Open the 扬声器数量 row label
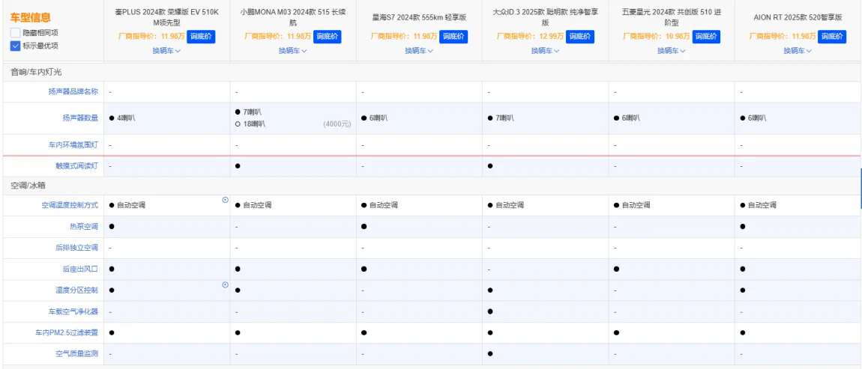 point(80,118)
